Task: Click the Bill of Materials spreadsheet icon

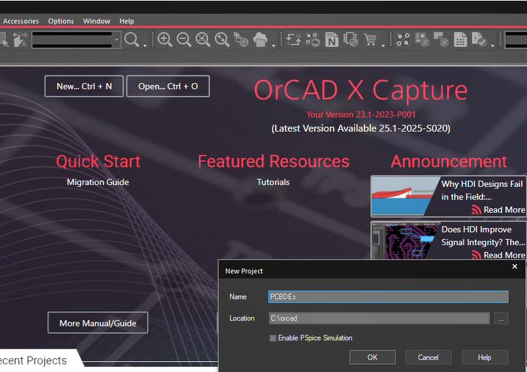Action: pyautogui.click(x=460, y=40)
